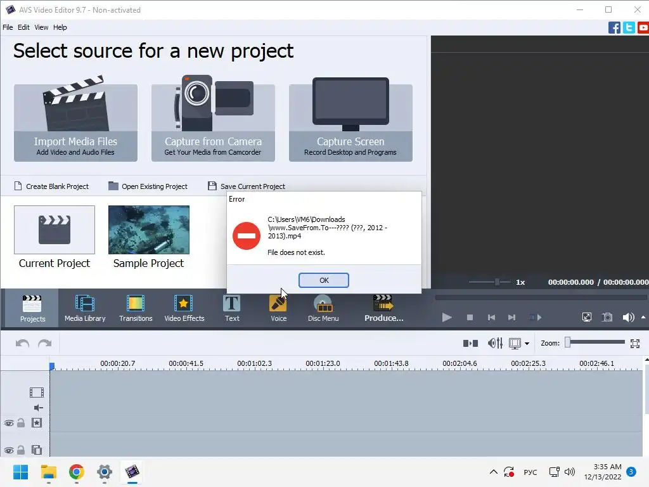
Task: Click Save Current Project
Action: pos(247,186)
